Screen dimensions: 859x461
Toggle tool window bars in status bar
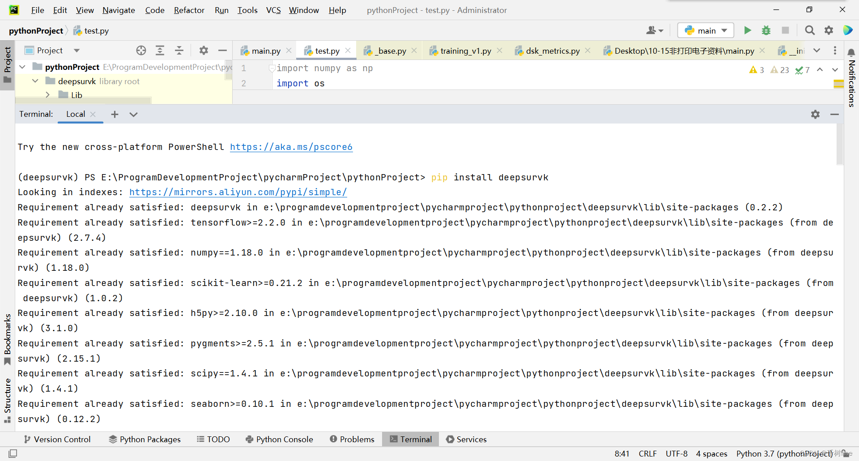[x=13, y=453]
